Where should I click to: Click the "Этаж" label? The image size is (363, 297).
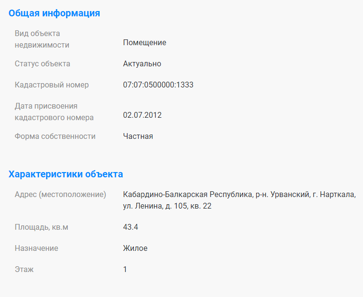tap(24, 269)
